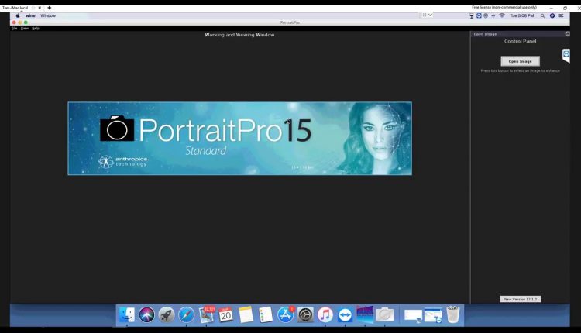This screenshot has height=333, width=581.
Task: Open the App Store icon in the Dock
Action: coord(285,315)
